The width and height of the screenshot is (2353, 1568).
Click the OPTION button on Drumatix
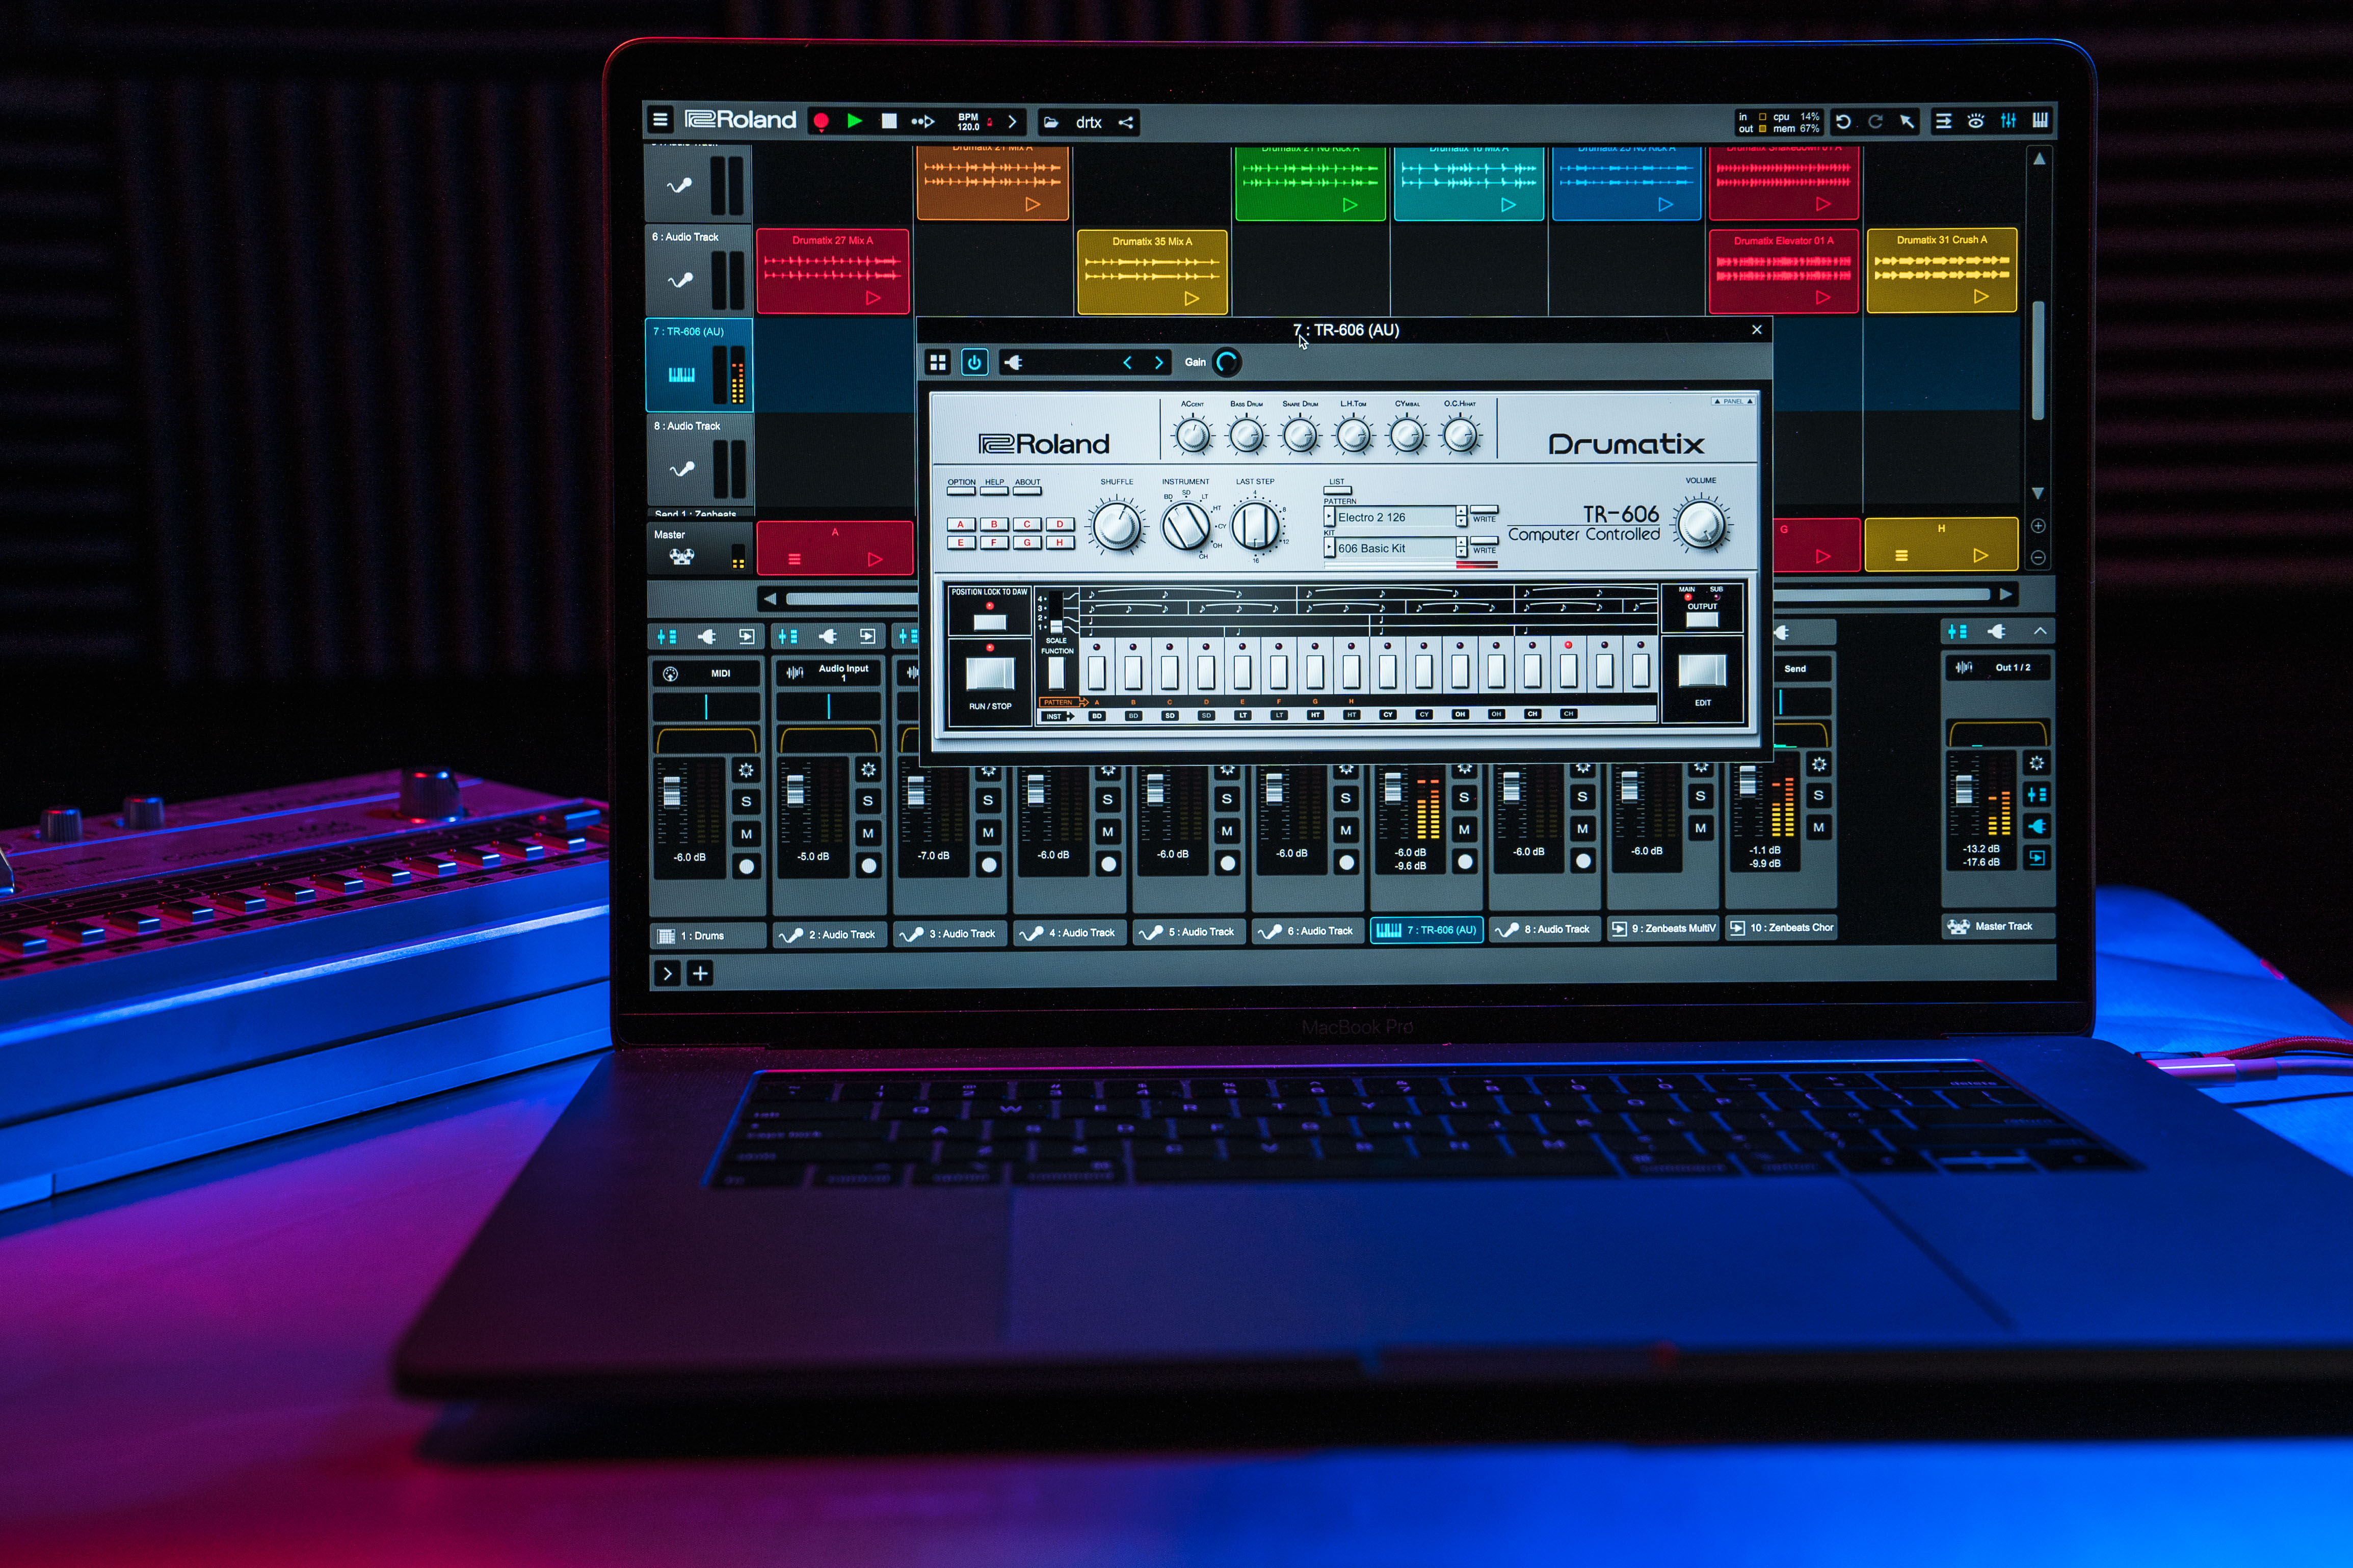(961, 490)
